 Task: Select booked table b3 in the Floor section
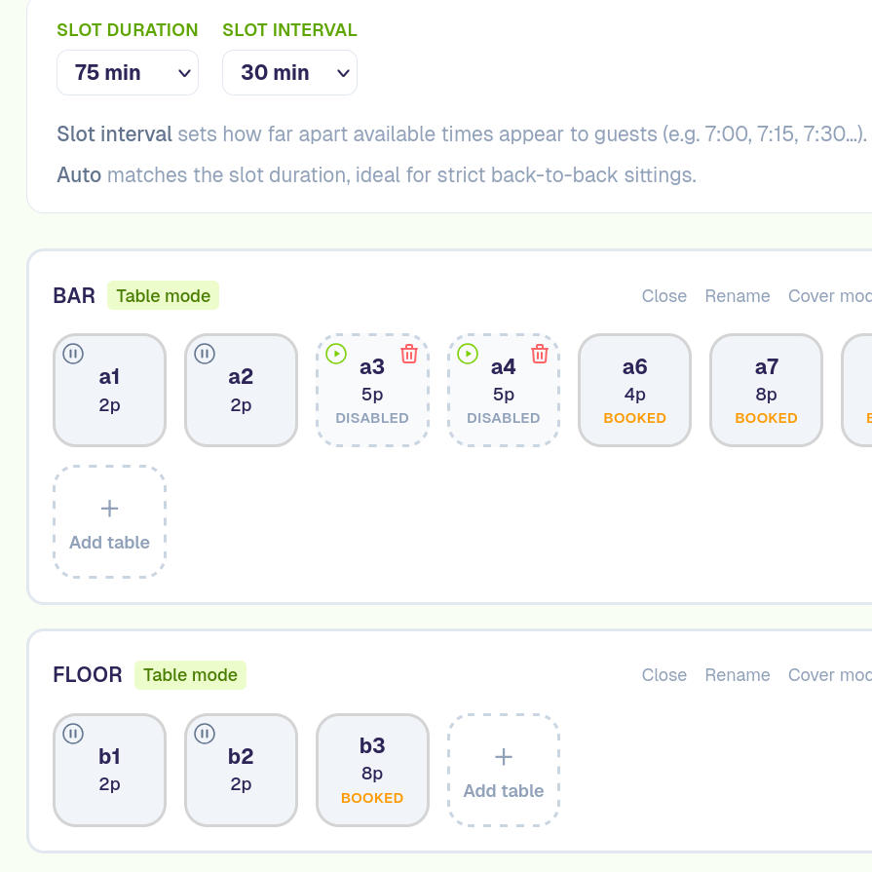[x=372, y=771]
